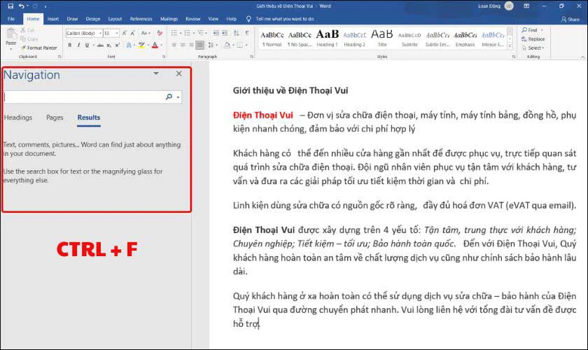Image resolution: width=588 pixels, height=350 pixels.
Task: Click the Sort A-Z icon
Action: [237, 34]
